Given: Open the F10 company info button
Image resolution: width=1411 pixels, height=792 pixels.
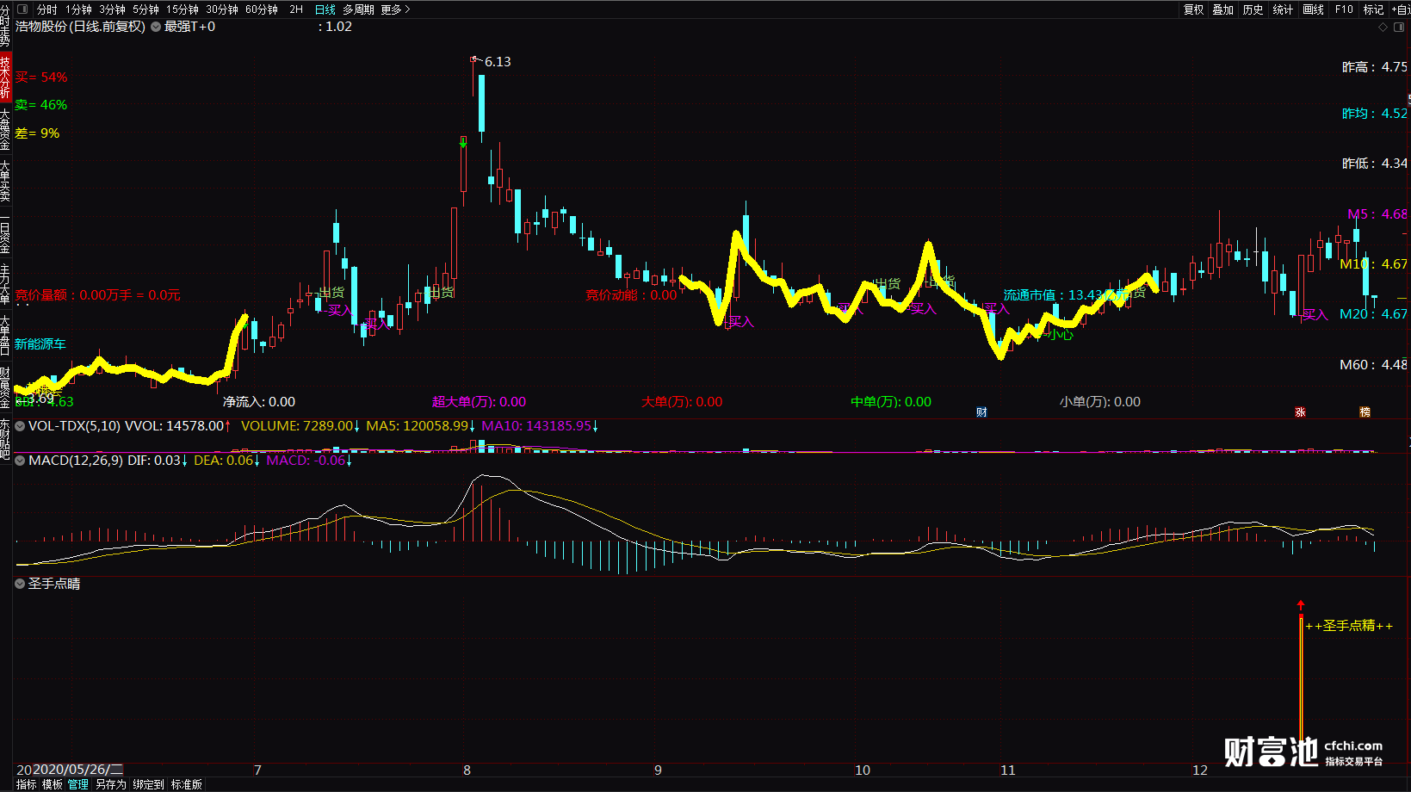Looking at the screenshot, I should 1344,9.
